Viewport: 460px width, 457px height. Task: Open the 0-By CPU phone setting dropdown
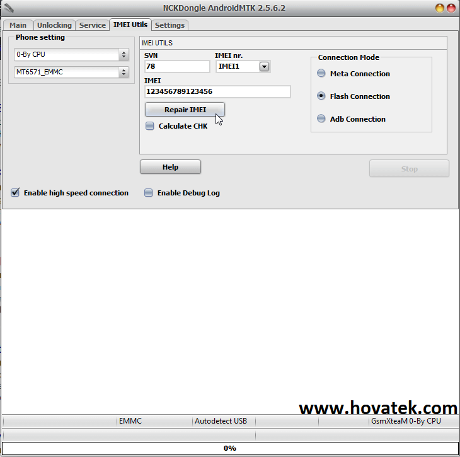71,55
